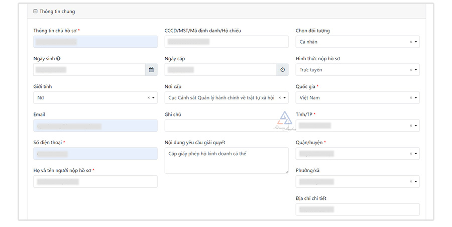The width and height of the screenshot is (452, 227).
Task: Clear the Tỉnh/TP selected value
Action: (410, 126)
